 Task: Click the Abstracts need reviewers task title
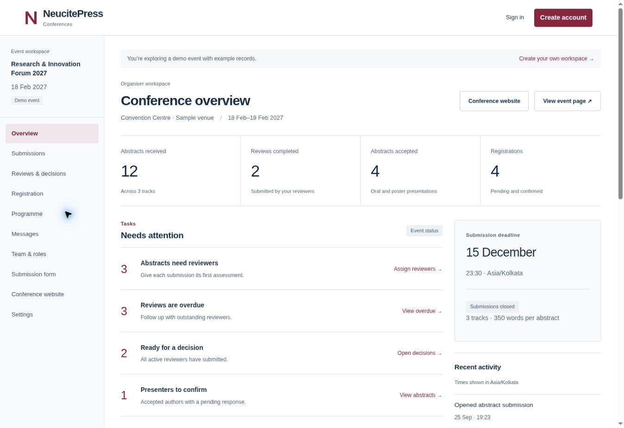point(179,263)
